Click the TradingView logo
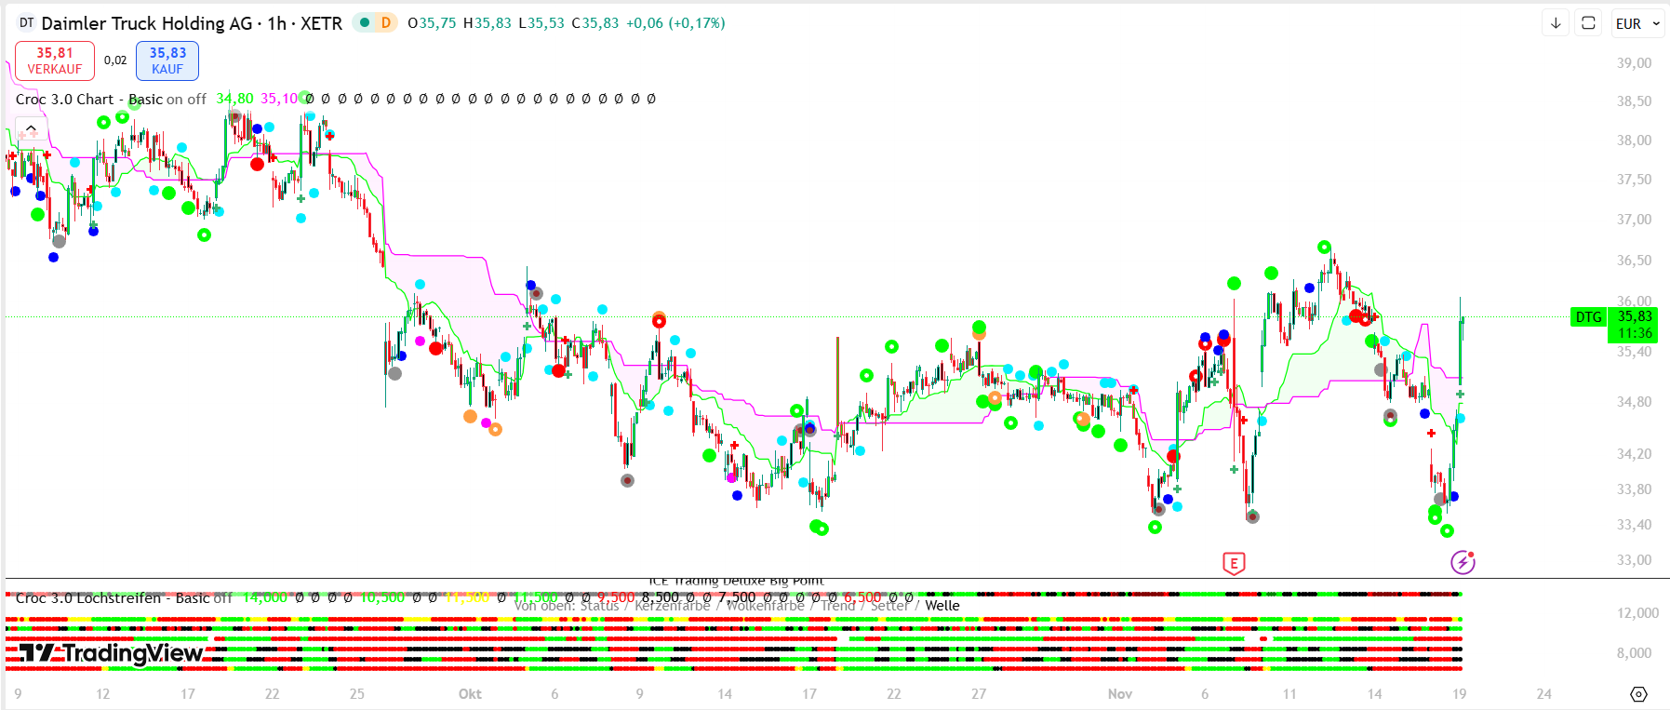This screenshot has width=1670, height=710. (112, 654)
